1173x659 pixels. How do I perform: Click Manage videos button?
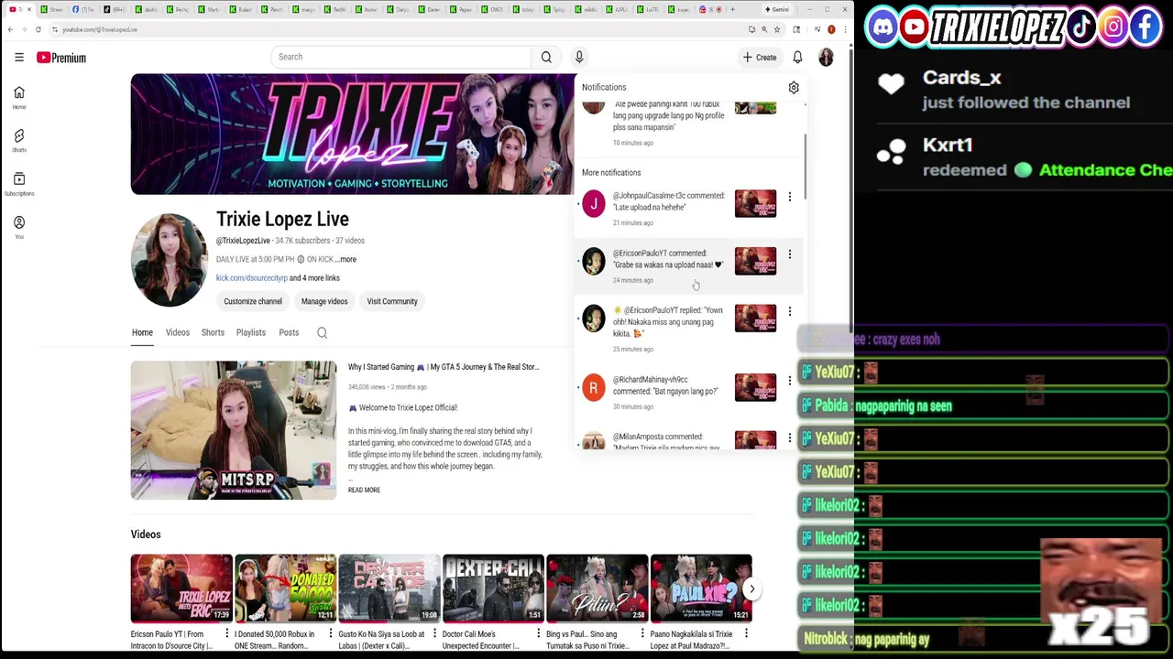click(x=324, y=301)
